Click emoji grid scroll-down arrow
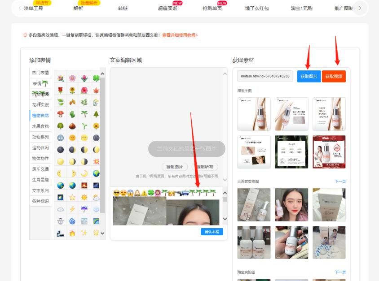The height and width of the screenshot is (281, 379). click(102, 233)
